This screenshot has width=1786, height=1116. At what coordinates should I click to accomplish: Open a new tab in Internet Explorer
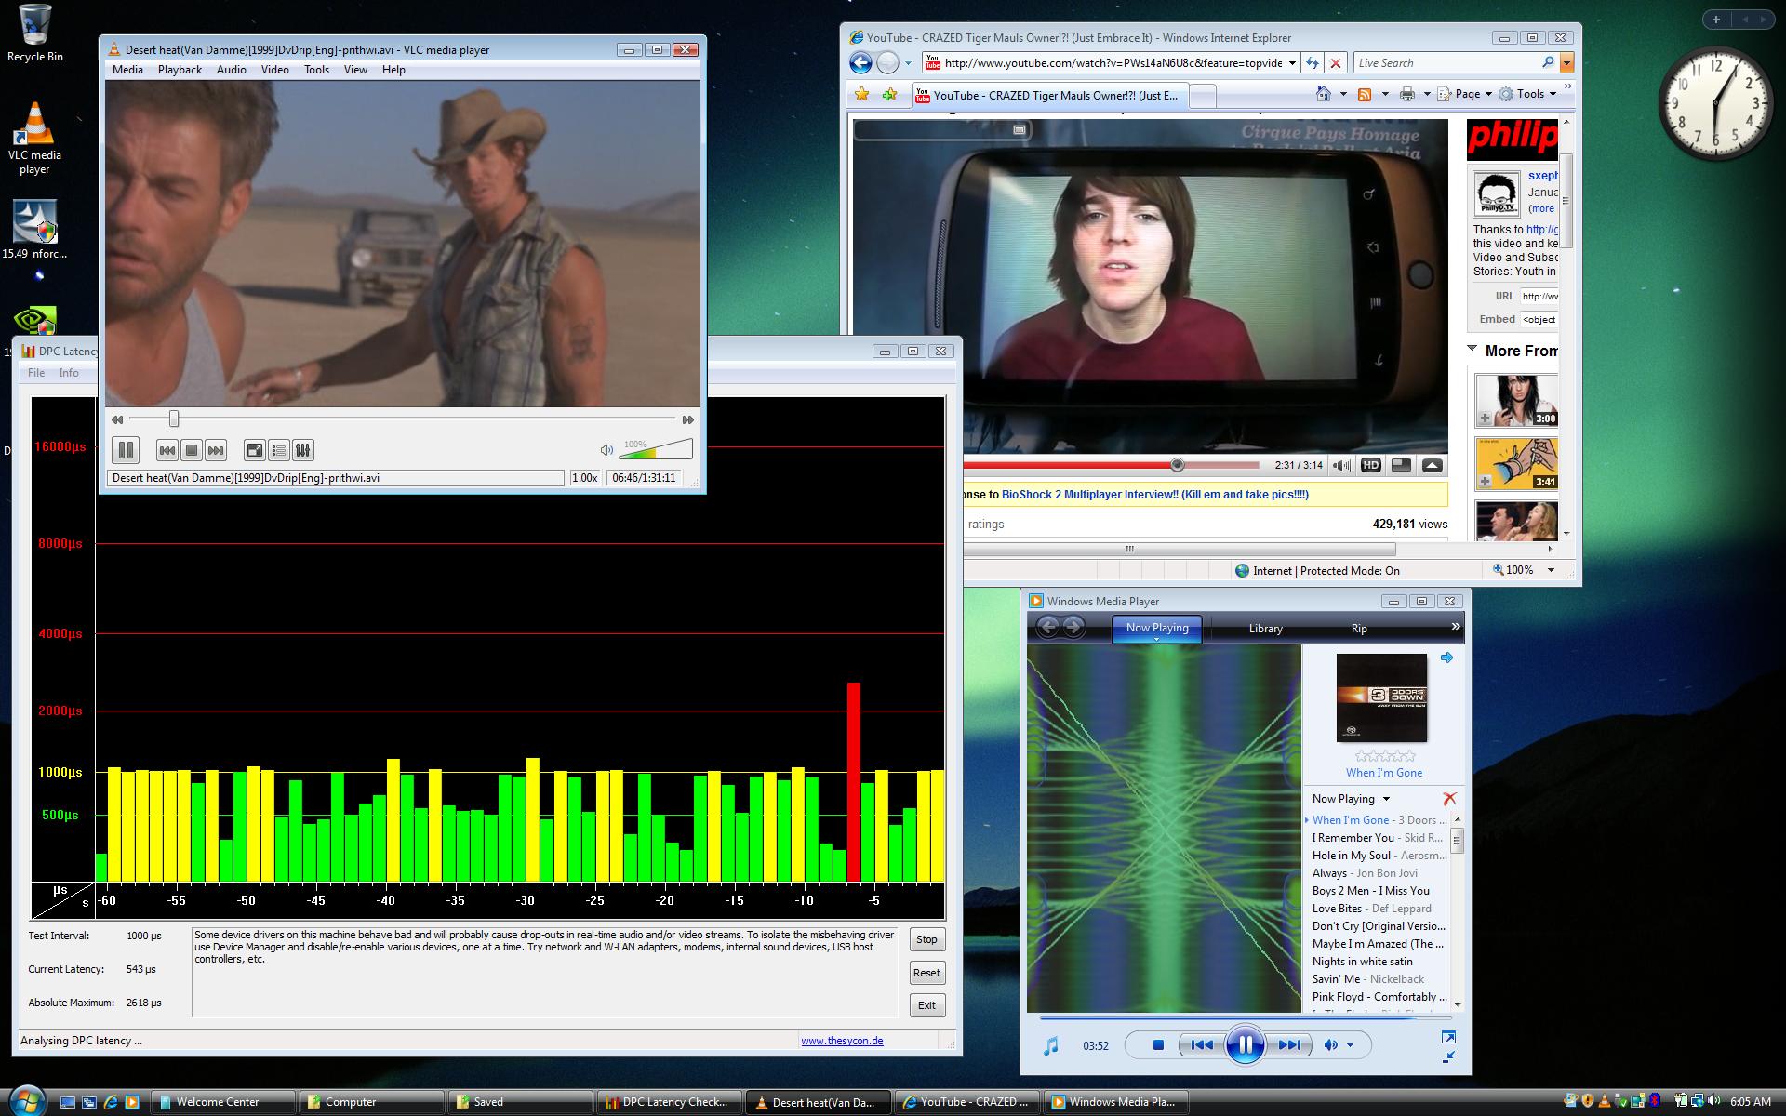pyautogui.click(x=1203, y=95)
